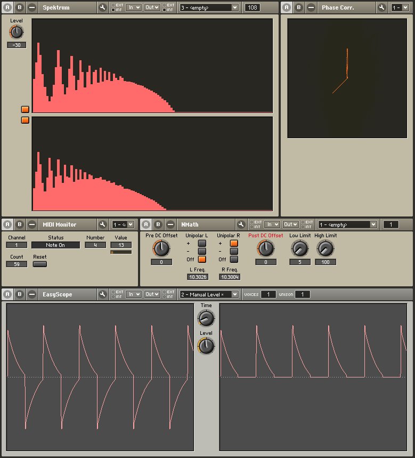Click High Limit knob
Viewport: 415px width, 458px height.
326,248
